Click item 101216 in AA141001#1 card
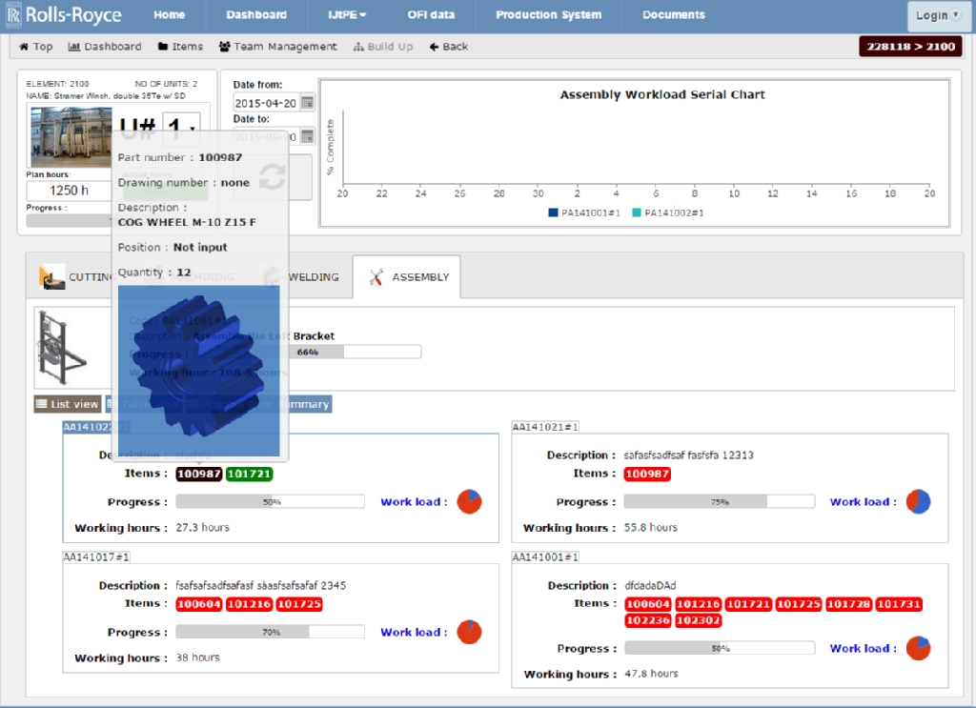Viewport: 976px width, 708px height. (x=698, y=604)
